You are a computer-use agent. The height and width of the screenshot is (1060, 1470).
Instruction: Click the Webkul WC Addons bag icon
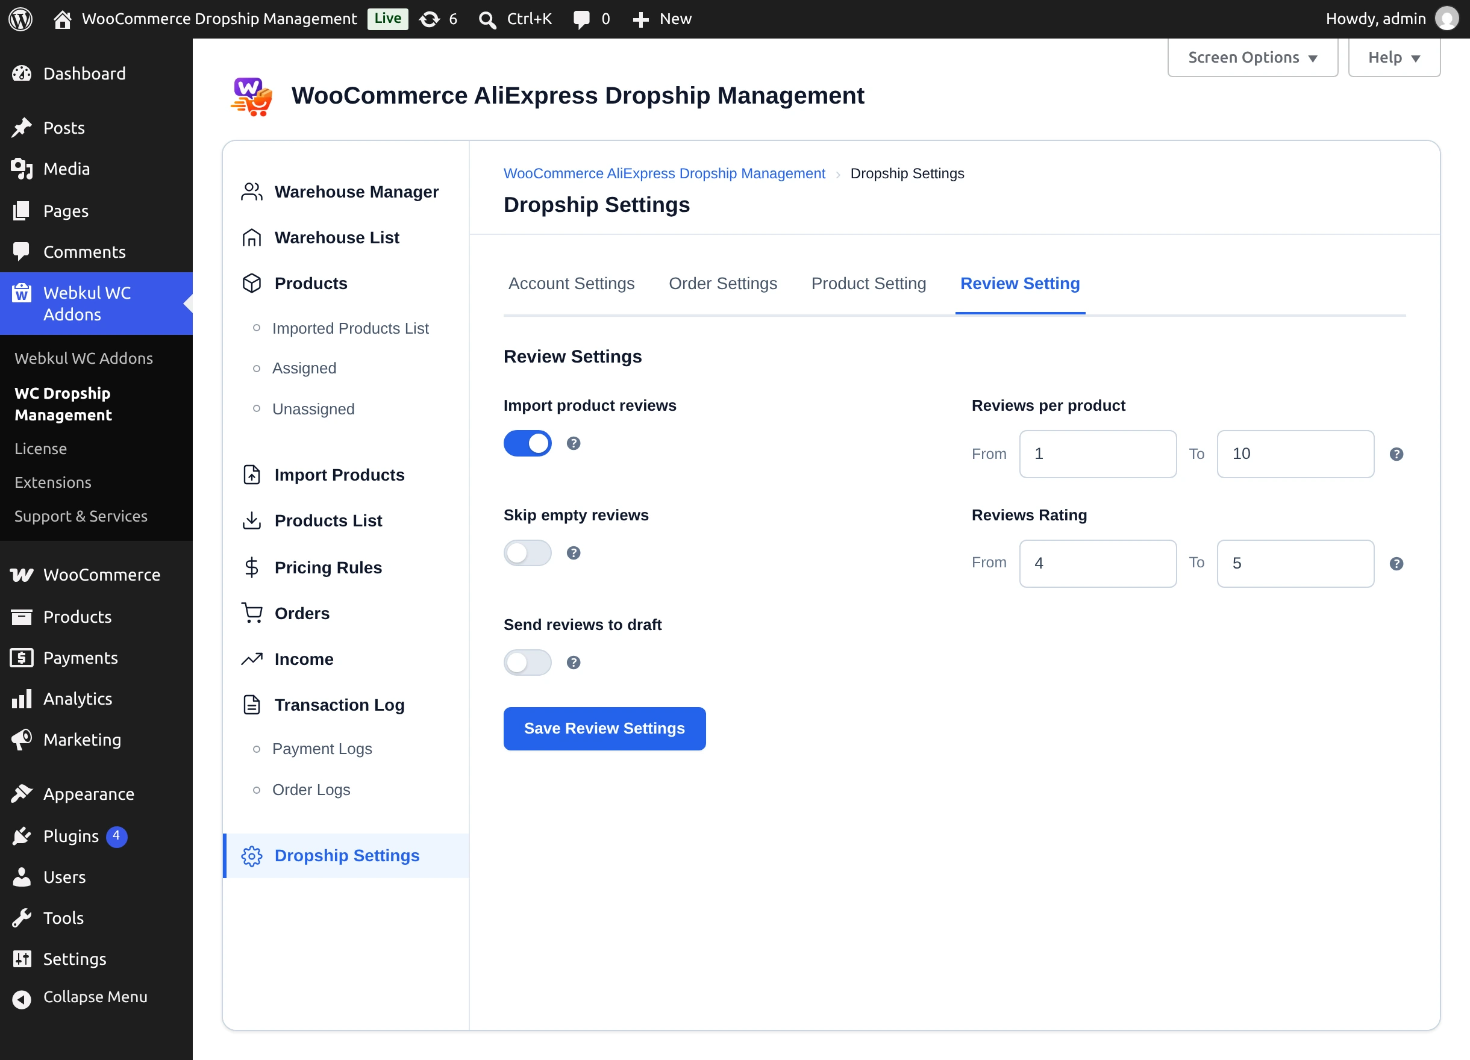(22, 293)
